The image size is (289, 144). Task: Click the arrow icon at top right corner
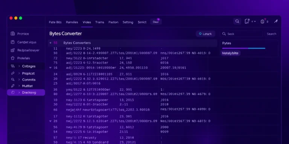click(x=276, y=21)
